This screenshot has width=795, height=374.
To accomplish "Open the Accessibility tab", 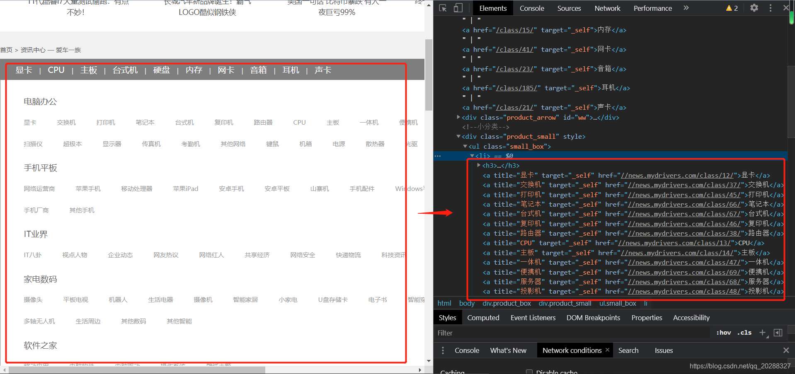I will (691, 318).
